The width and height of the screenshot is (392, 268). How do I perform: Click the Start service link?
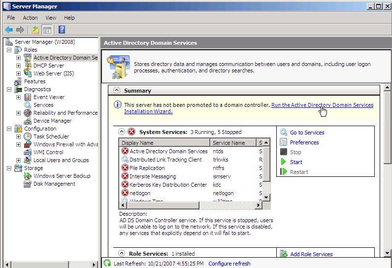pos(296,162)
